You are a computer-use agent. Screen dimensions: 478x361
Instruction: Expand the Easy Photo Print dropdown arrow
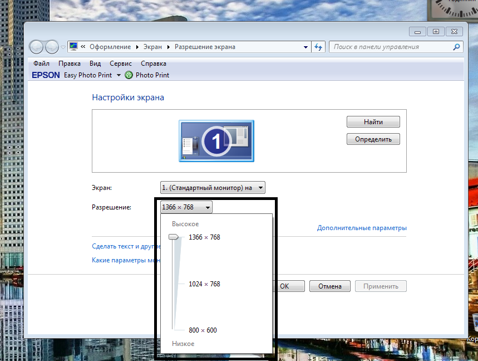coord(119,75)
